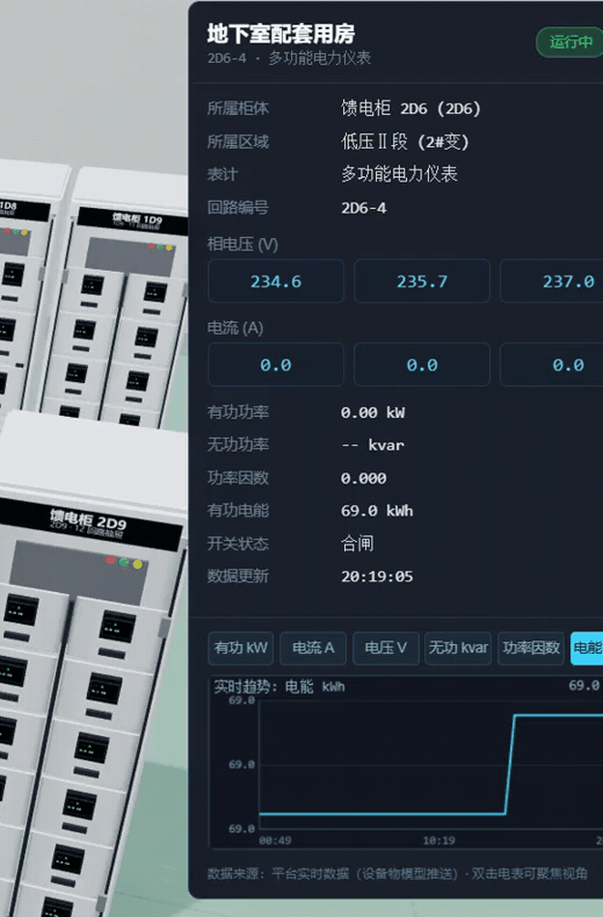This screenshot has width=603, height=917.
Task: Click the grey display panel on 馈电柜 2D9
Action: click(x=79, y=572)
